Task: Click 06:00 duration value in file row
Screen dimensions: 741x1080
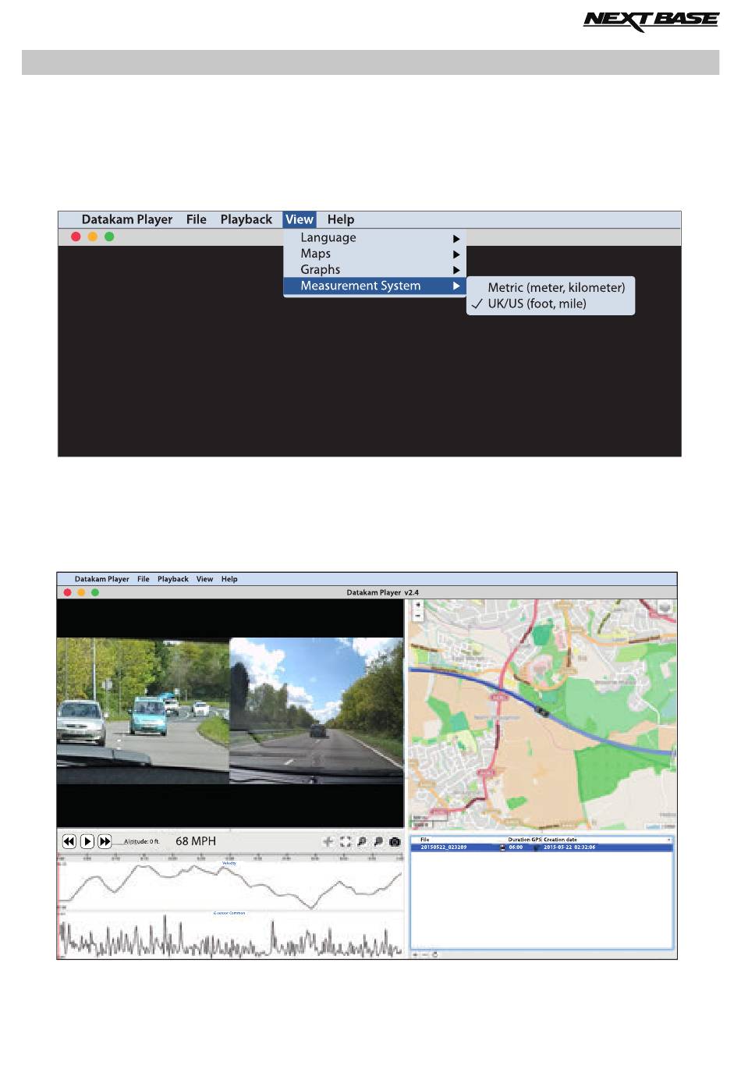Action: tap(516, 847)
